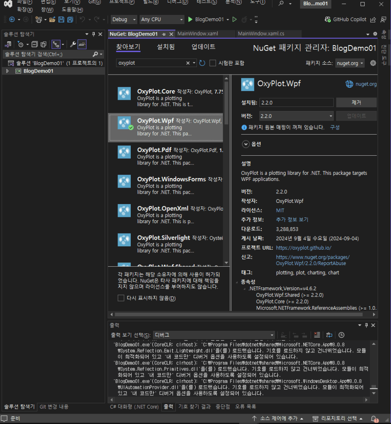
Task: Open the Debug configuration dropdown
Action: coord(123,19)
